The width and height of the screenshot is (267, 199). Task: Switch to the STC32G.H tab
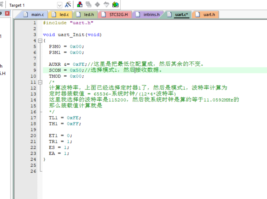tap(115, 15)
